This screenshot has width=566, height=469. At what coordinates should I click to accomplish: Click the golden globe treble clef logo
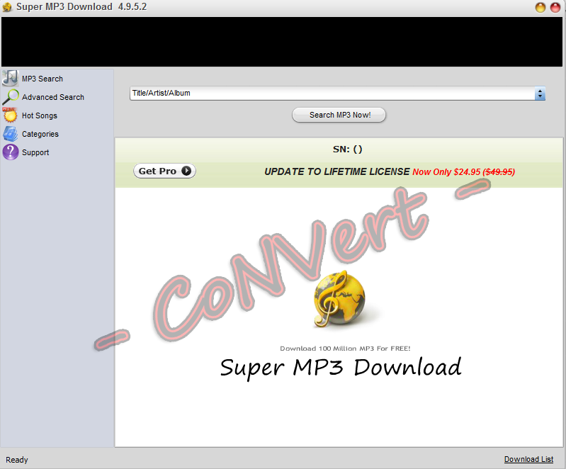[x=339, y=299]
